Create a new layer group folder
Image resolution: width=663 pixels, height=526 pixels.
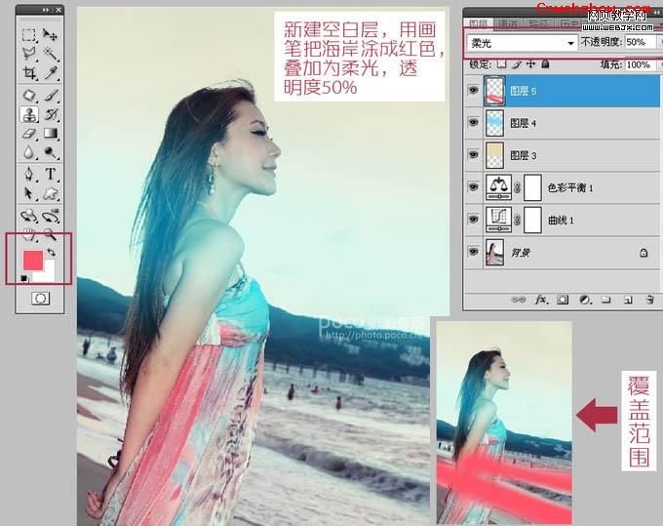pos(605,300)
